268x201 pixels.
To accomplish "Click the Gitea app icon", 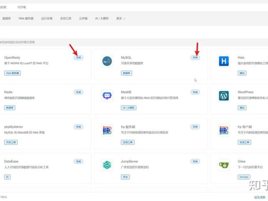I will coord(224,165).
